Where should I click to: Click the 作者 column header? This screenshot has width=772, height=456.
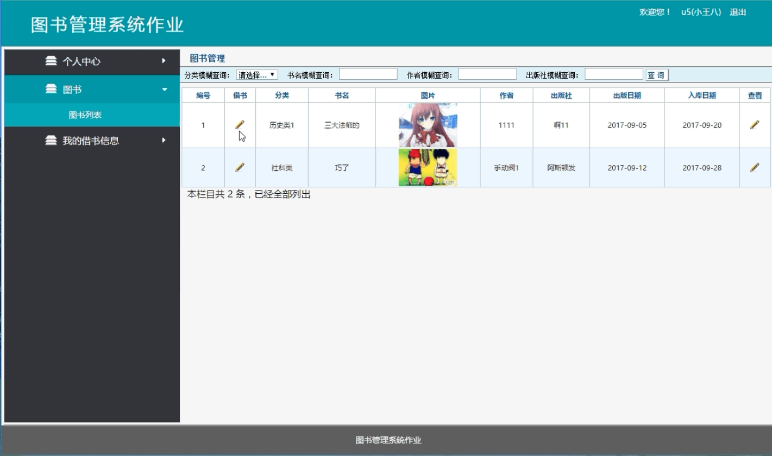pos(507,96)
